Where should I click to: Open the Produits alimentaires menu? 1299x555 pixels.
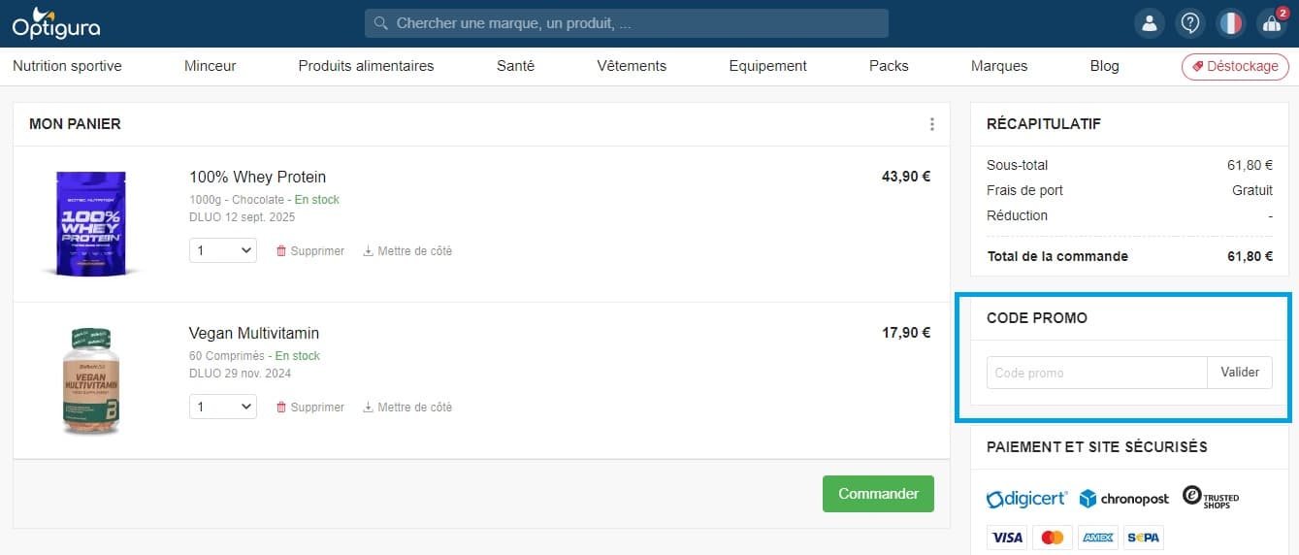click(366, 66)
